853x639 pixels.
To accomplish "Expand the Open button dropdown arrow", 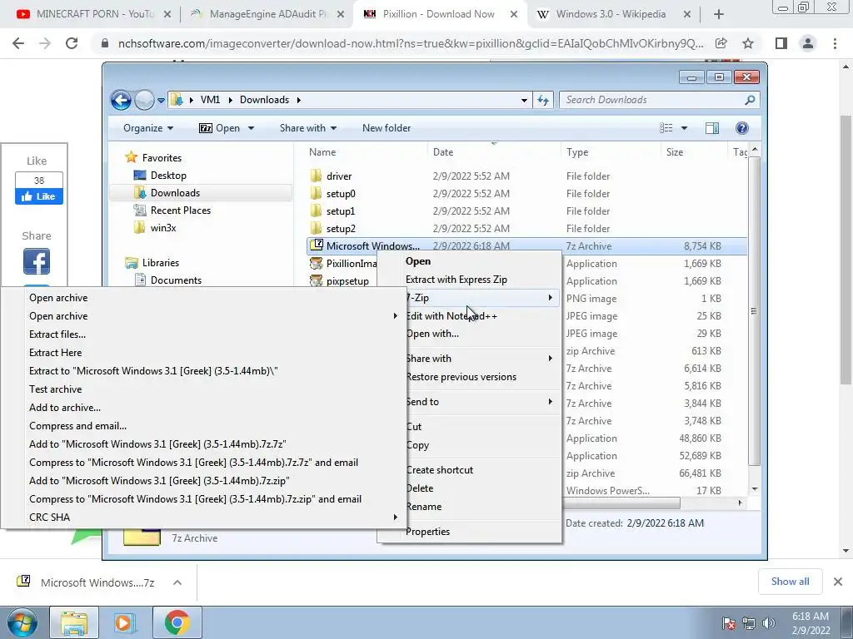I will pos(251,128).
